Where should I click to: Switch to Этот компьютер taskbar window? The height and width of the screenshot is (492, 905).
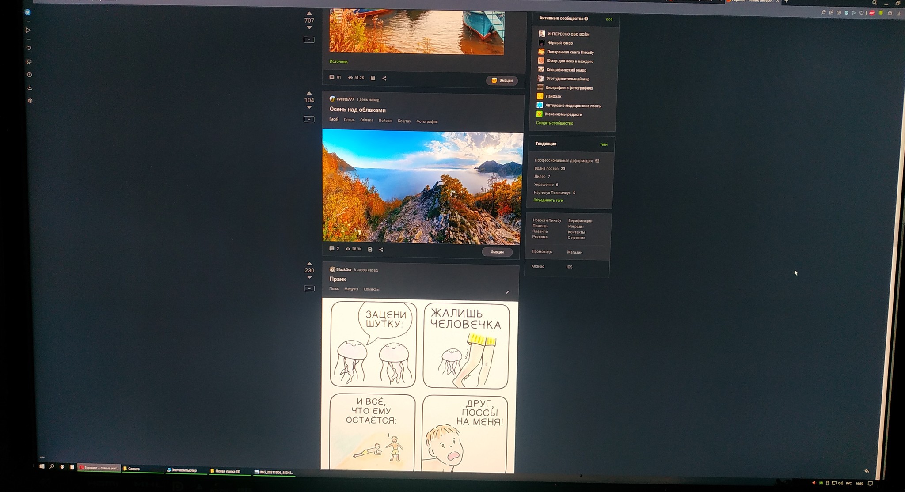click(x=185, y=470)
